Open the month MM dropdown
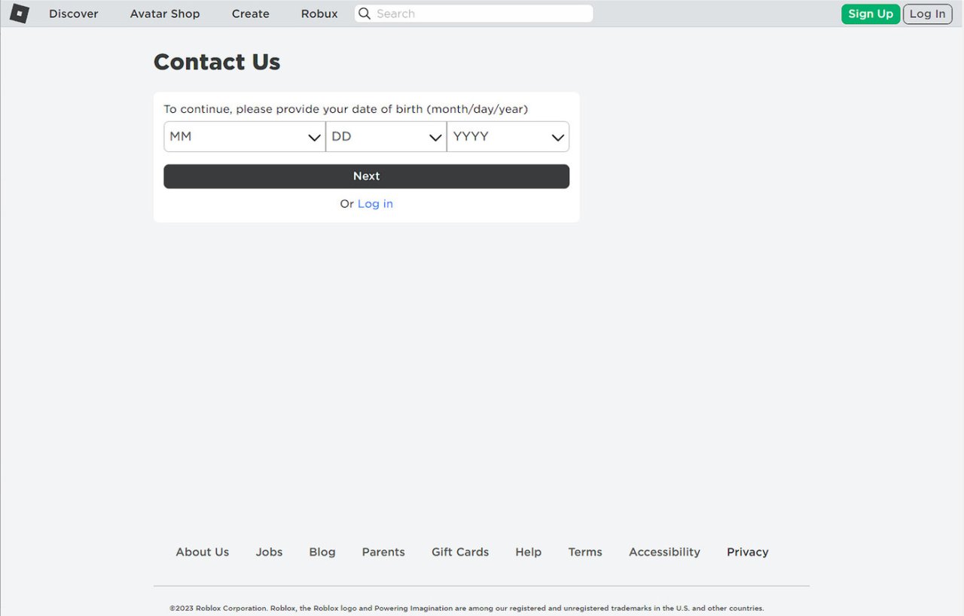This screenshot has height=616, width=964. [x=244, y=137]
